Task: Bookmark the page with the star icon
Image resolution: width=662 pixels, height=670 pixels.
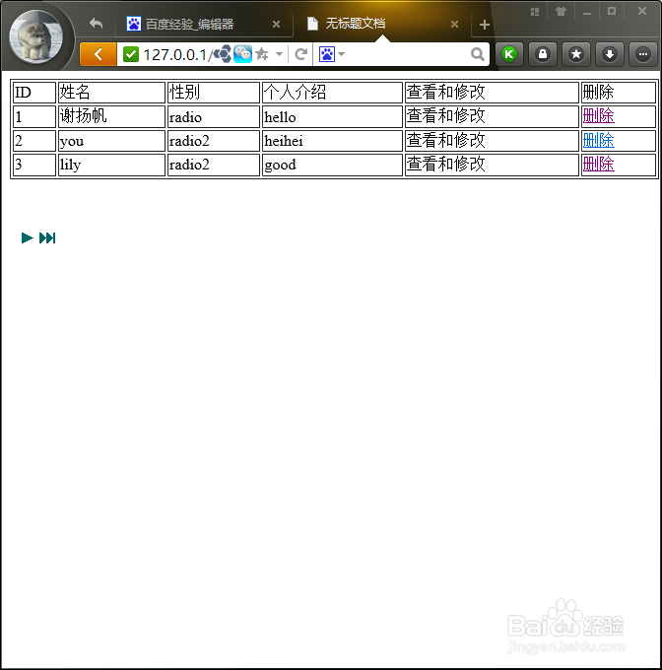Action: coord(262,54)
